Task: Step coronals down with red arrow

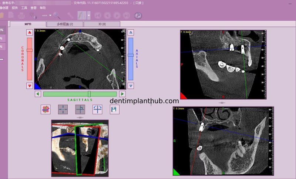Action: point(30,86)
